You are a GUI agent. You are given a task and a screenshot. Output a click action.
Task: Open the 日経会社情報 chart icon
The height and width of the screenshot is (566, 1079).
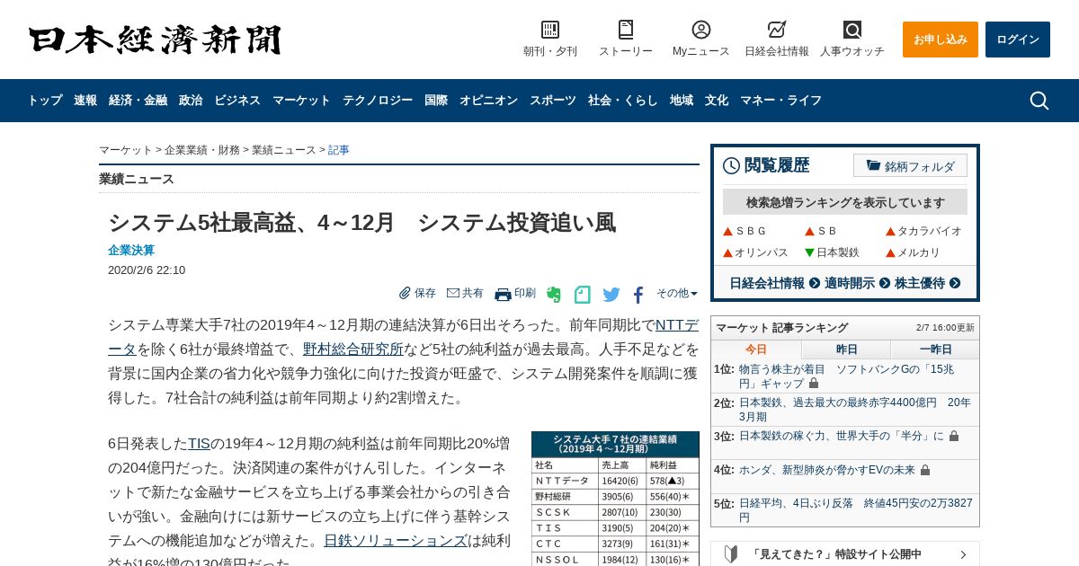click(777, 30)
